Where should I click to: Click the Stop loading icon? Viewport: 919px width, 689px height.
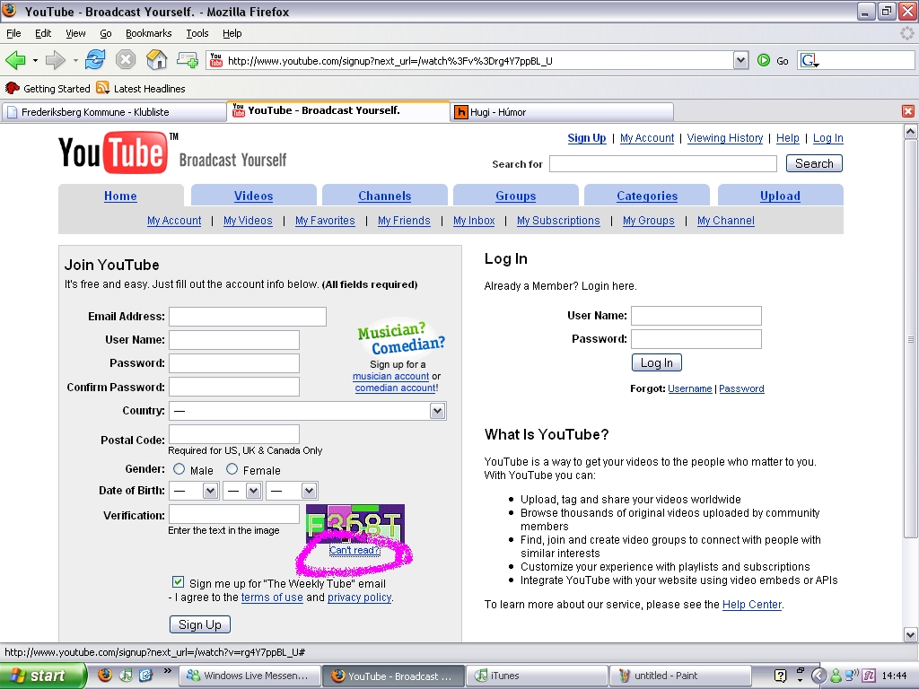[126, 59]
